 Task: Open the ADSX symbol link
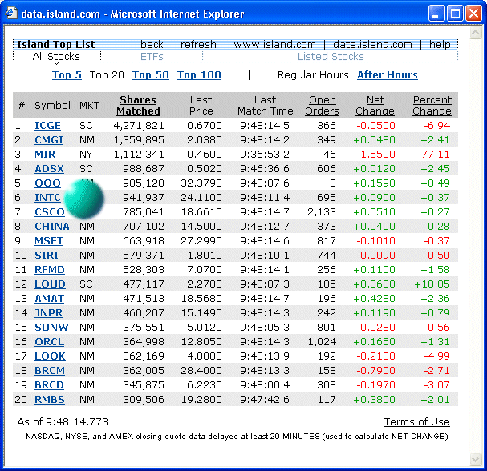49,169
